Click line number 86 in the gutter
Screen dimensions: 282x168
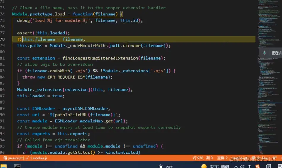pos(2,89)
